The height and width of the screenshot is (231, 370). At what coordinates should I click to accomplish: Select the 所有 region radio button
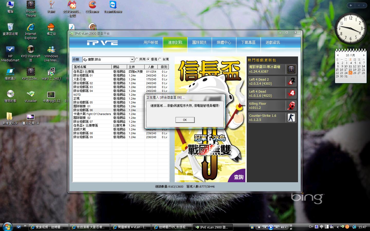(137, 59)
